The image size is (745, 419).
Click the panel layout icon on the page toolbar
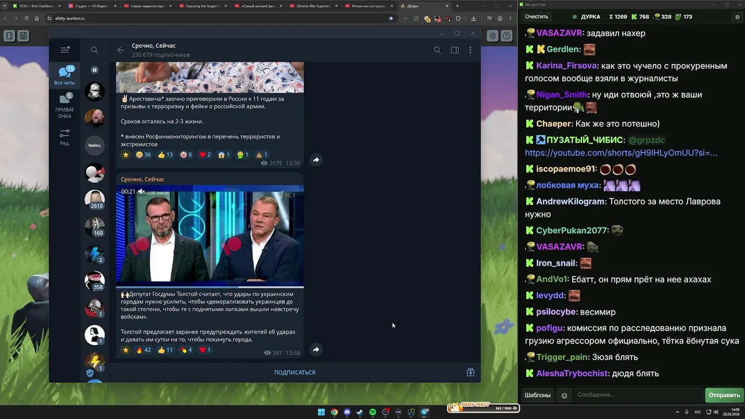click(x=9, y=36)
